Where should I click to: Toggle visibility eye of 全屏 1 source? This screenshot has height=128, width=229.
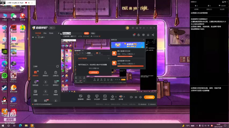(x=33, y=37)
